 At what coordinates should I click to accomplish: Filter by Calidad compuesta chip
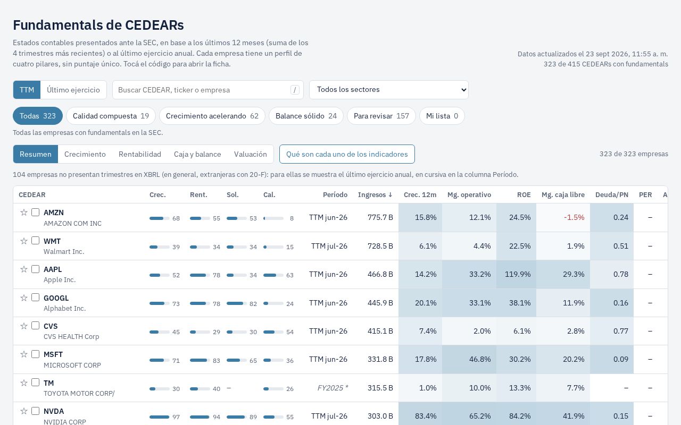point(111,116)
